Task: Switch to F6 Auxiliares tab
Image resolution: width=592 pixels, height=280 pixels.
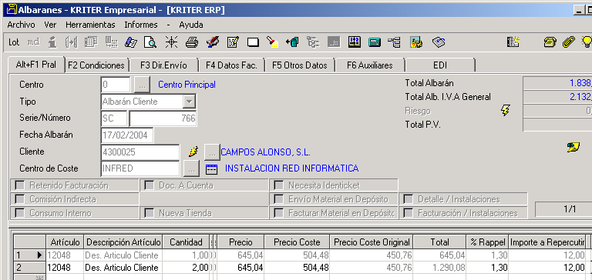Action: point(370,65)
